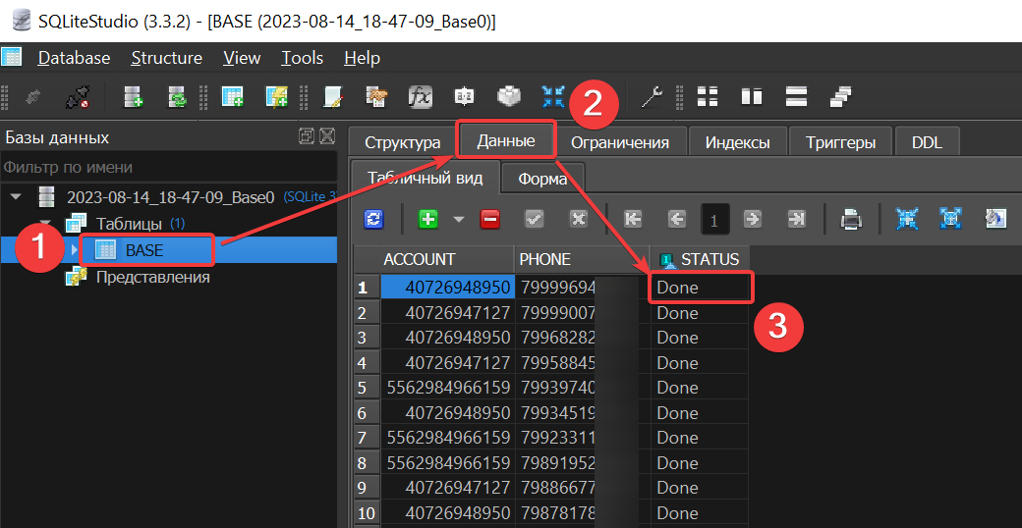Go to the next data page arrow
The width and height of the screenshot is (1022, 528).
[x=753, y=219]
